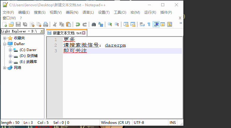The height and width of the screenshot is (128, 231).
Task: Click the Redo arrow icon
Action: (85, 24)
